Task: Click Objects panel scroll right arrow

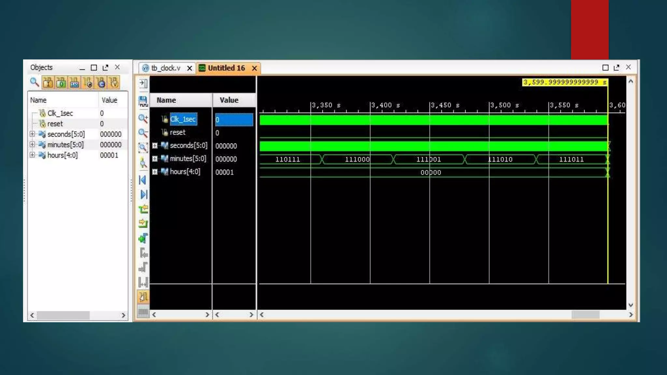Action: [x=123, y=315]
